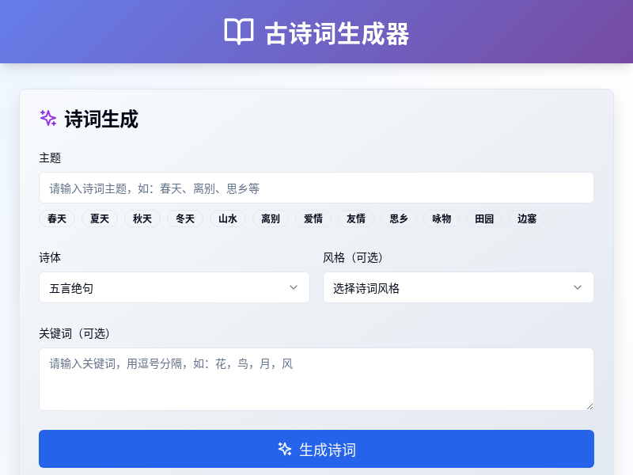Choose the 离别 theme tag
This screenshot has height=475, width=633.
pos(271,218)
